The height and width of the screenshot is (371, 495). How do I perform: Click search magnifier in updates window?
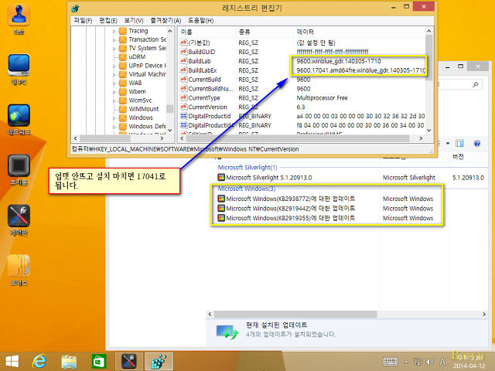click(x=475, y=84)
